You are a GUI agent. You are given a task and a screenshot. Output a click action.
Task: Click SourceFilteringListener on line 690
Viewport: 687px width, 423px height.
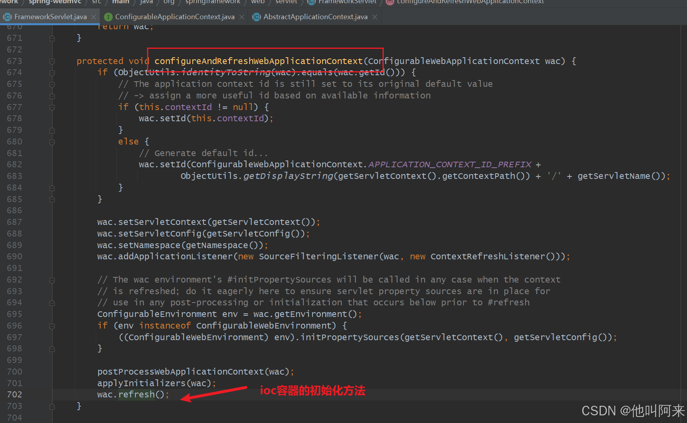pos(318,257)
